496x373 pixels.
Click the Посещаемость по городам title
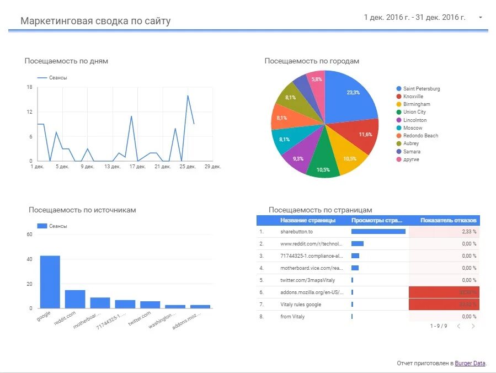click(312, 61)
